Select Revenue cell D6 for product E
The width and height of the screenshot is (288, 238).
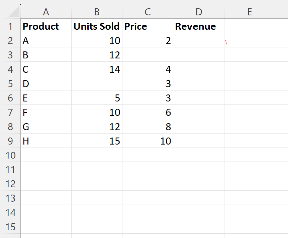pos(199,98)
